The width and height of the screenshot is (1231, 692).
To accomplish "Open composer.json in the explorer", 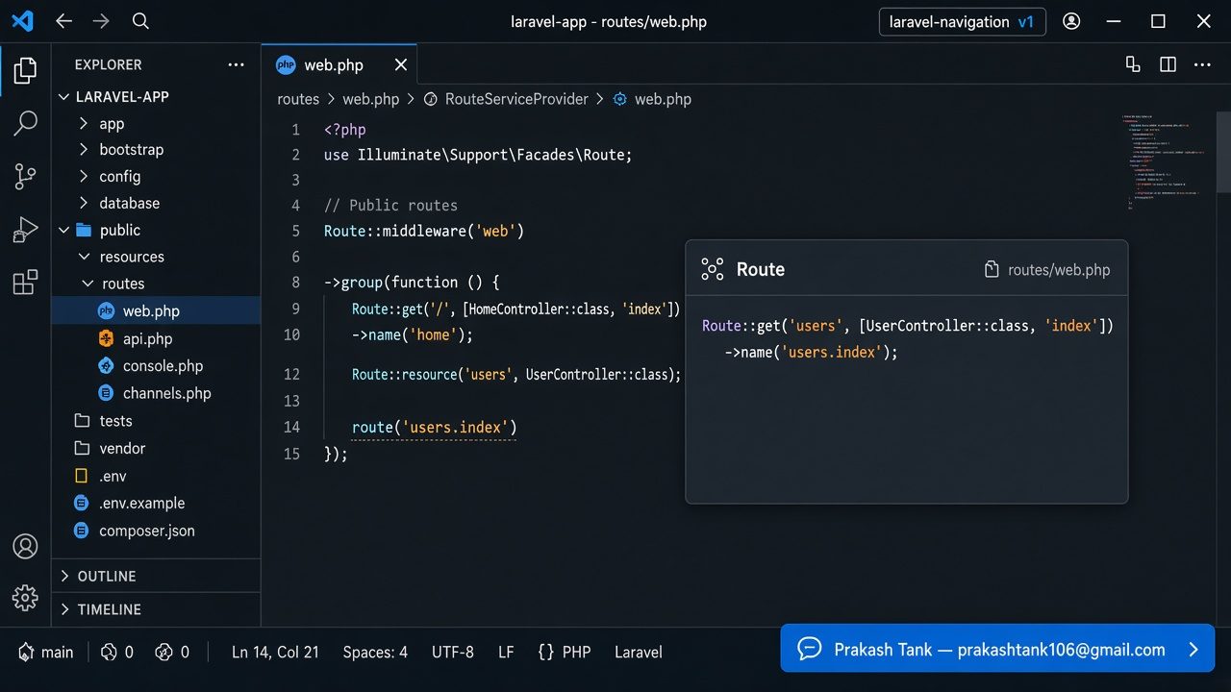I will click(156, 531).
